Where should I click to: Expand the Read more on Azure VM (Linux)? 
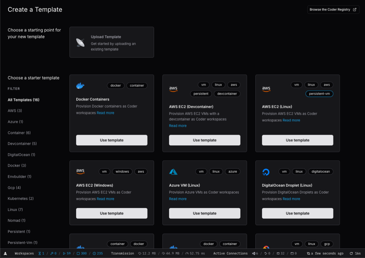(178, 199)
